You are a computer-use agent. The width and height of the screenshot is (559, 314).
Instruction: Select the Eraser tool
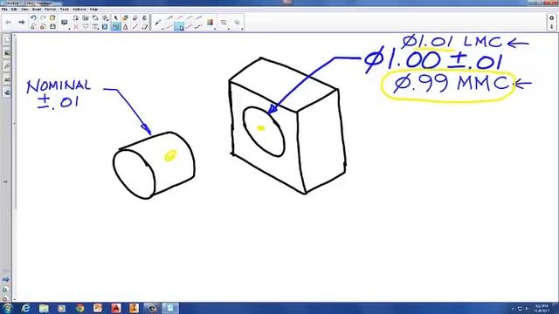coord(135,17)
